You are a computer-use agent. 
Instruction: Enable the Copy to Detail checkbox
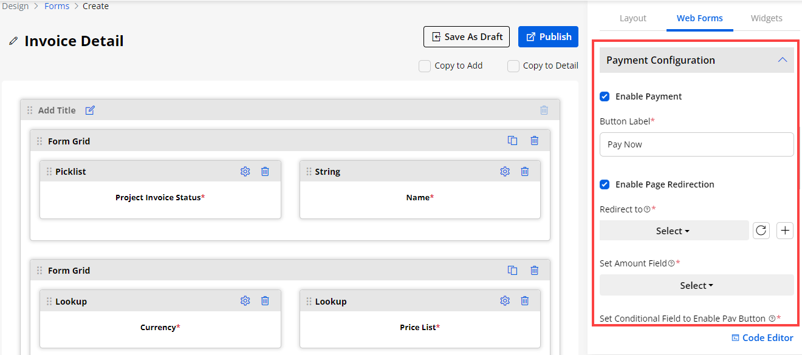513,66
